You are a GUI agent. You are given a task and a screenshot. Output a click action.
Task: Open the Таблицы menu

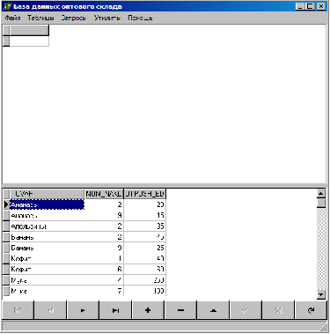coord(40,18)
